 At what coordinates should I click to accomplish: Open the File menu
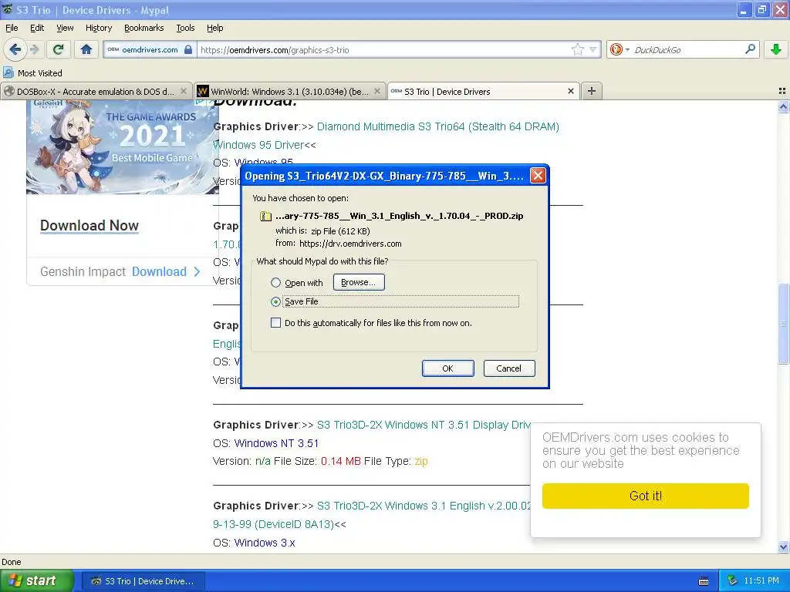coord(12,28)
